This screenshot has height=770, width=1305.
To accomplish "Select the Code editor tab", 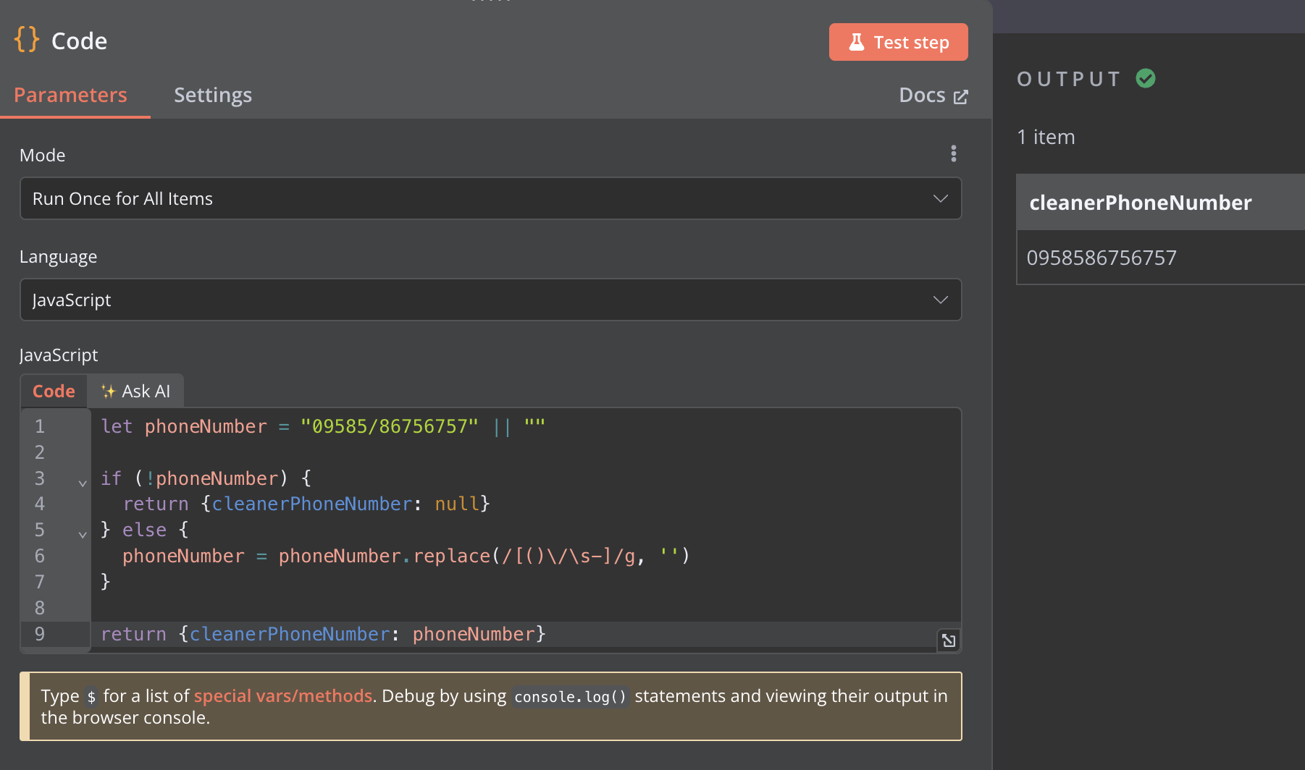I will (54, 391).
